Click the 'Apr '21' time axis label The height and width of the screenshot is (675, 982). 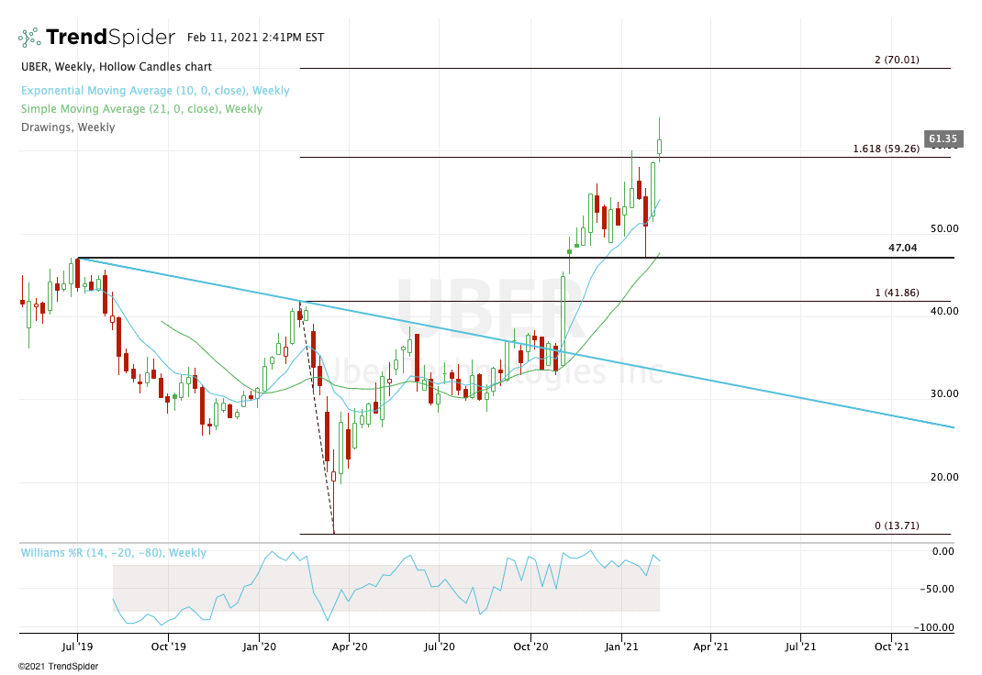[x=711, y=647]
